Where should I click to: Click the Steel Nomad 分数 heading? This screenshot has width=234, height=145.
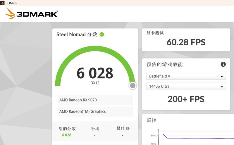[77, 34]
